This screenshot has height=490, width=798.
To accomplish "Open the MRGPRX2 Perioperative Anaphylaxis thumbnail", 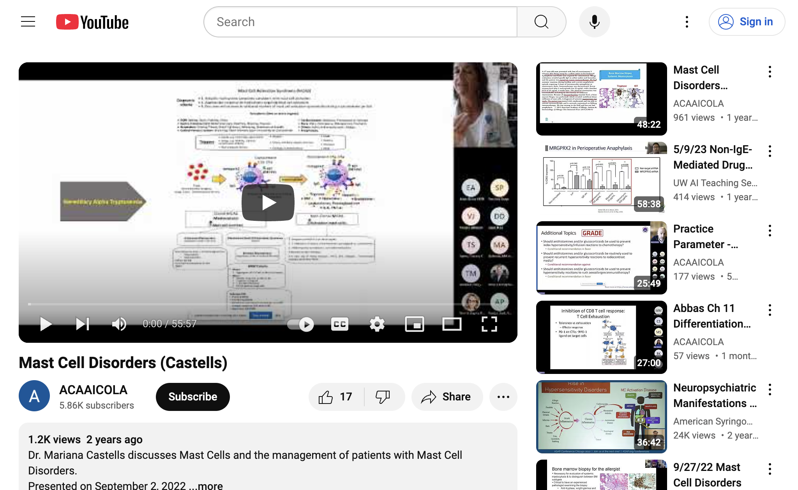I will (x=601, y=178).
